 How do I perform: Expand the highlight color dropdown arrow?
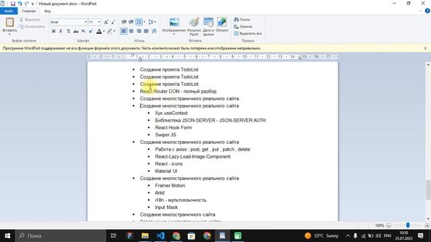[114, 31]
